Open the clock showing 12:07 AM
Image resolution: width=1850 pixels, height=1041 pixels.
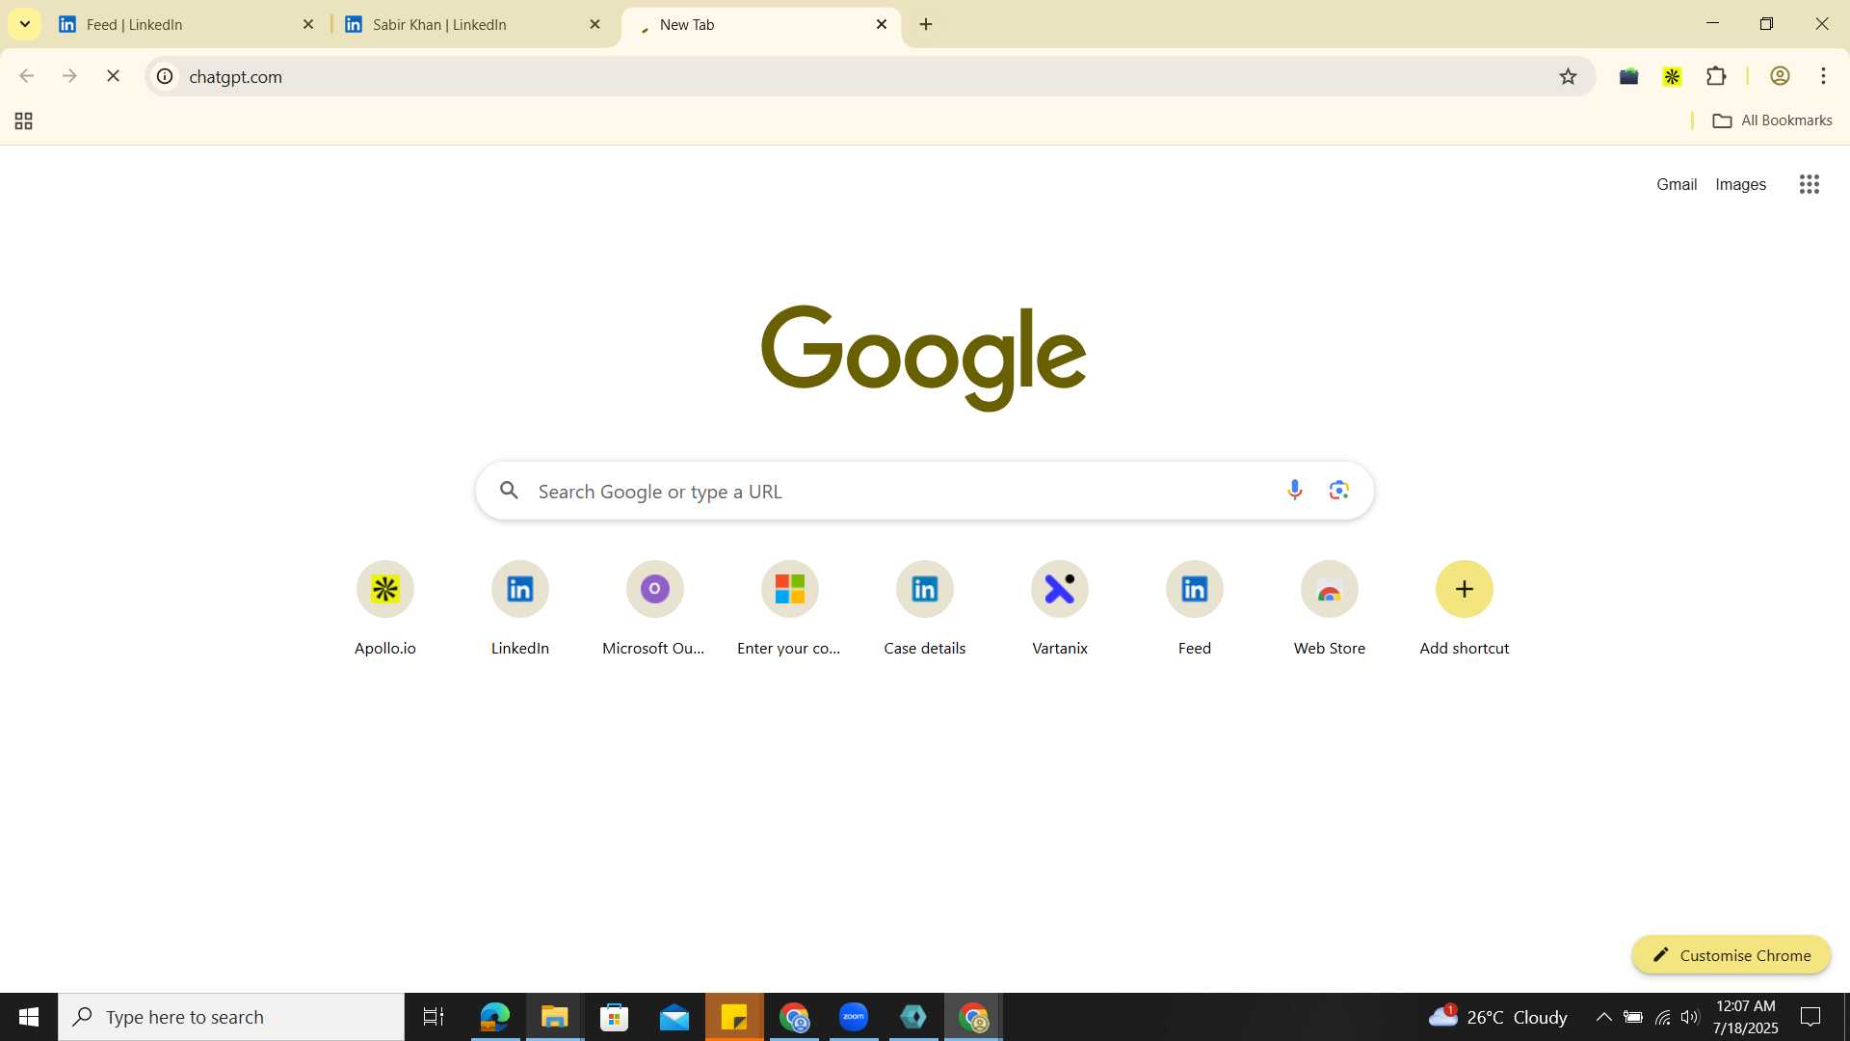coord(1745,1017)
